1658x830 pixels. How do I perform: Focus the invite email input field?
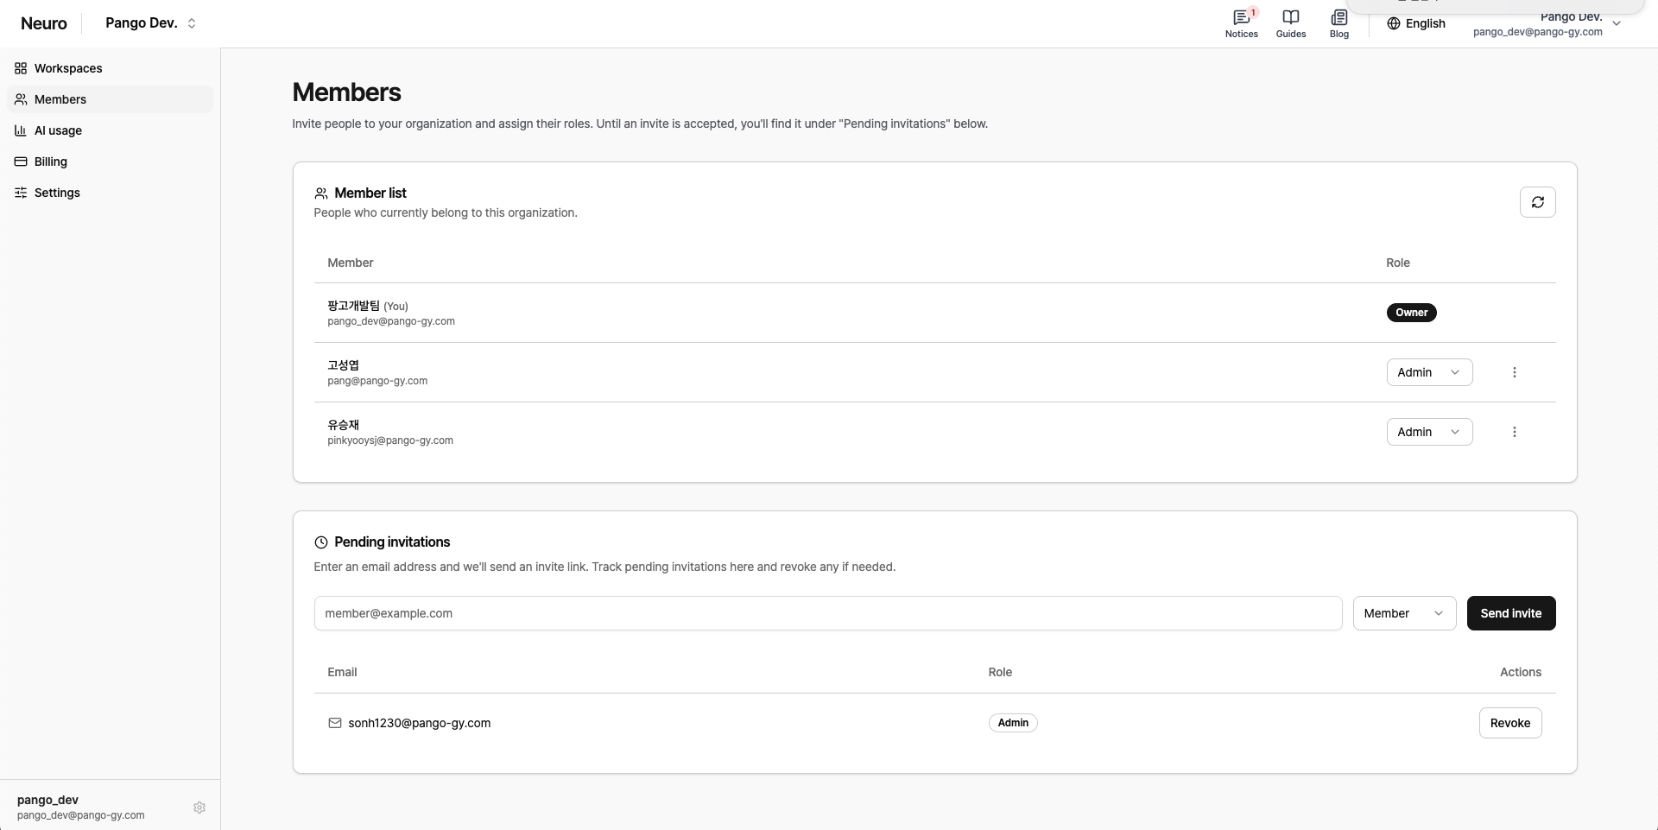click(x=827, y=613)
